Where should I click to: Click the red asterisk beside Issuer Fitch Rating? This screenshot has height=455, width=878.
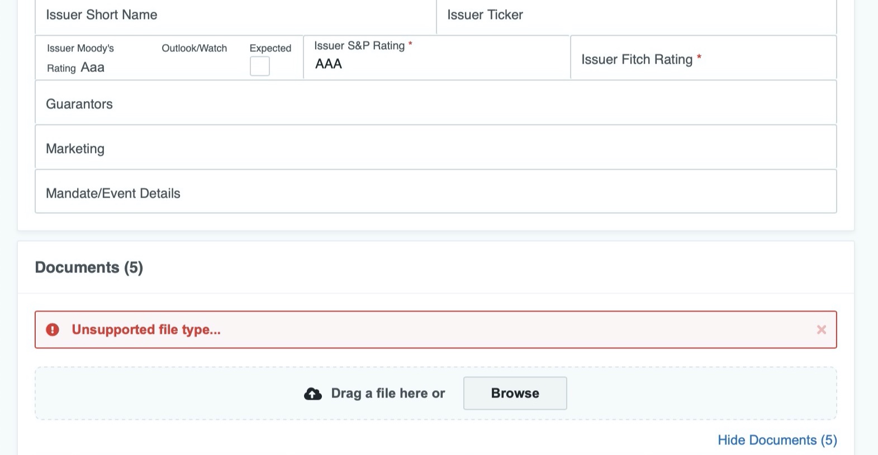click(699, 57)
